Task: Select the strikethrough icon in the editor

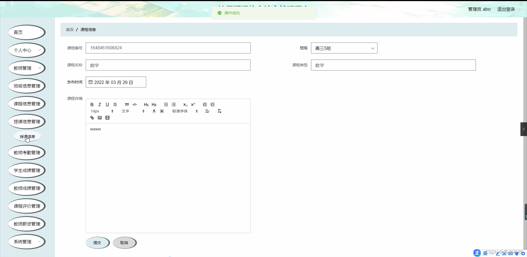Action: 115,105
